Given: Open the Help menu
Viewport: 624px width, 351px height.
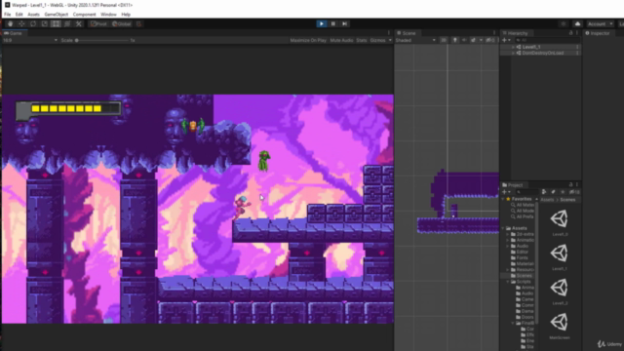Looking at the screenshot, I should [x=126, y=15].
